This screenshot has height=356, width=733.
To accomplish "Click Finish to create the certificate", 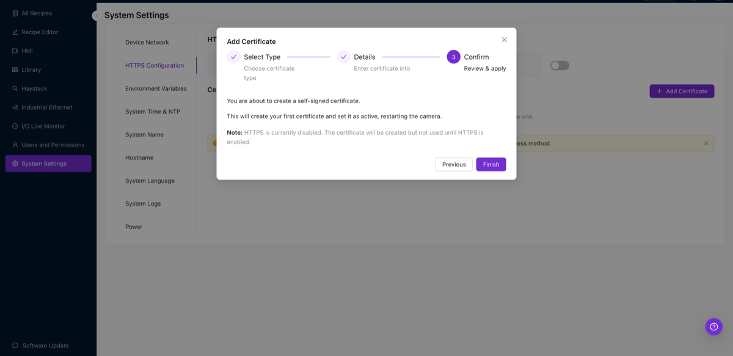I will click(490, 164).
